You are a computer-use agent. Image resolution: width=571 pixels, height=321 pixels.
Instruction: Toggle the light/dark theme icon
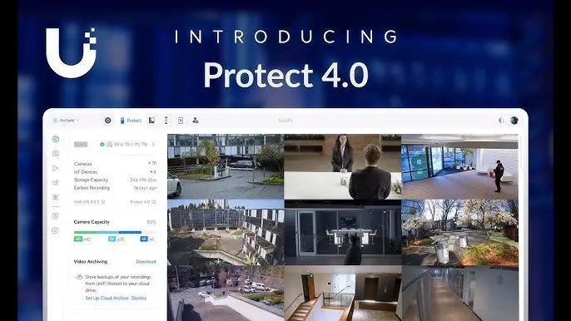(501, 121)
